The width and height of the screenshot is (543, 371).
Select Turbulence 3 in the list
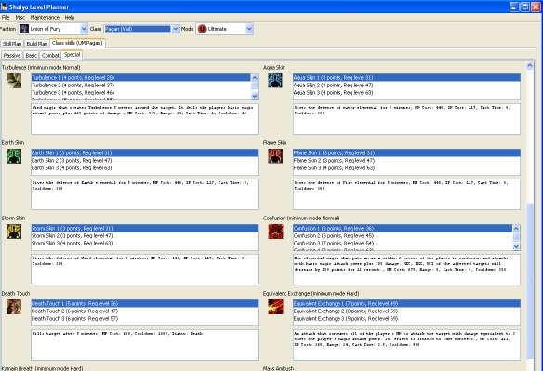pyautogui.click(x=141, y=92)
